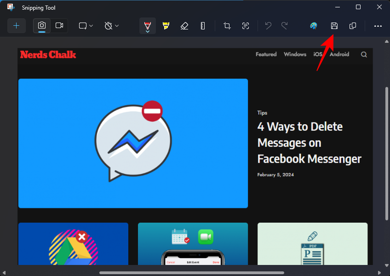Screen dimensions: 390x276
Task: Click the New snip plus button
Action: (x=17, y=26)
